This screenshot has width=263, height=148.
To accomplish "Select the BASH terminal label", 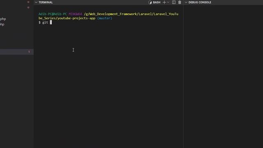I will click(157, 2).
